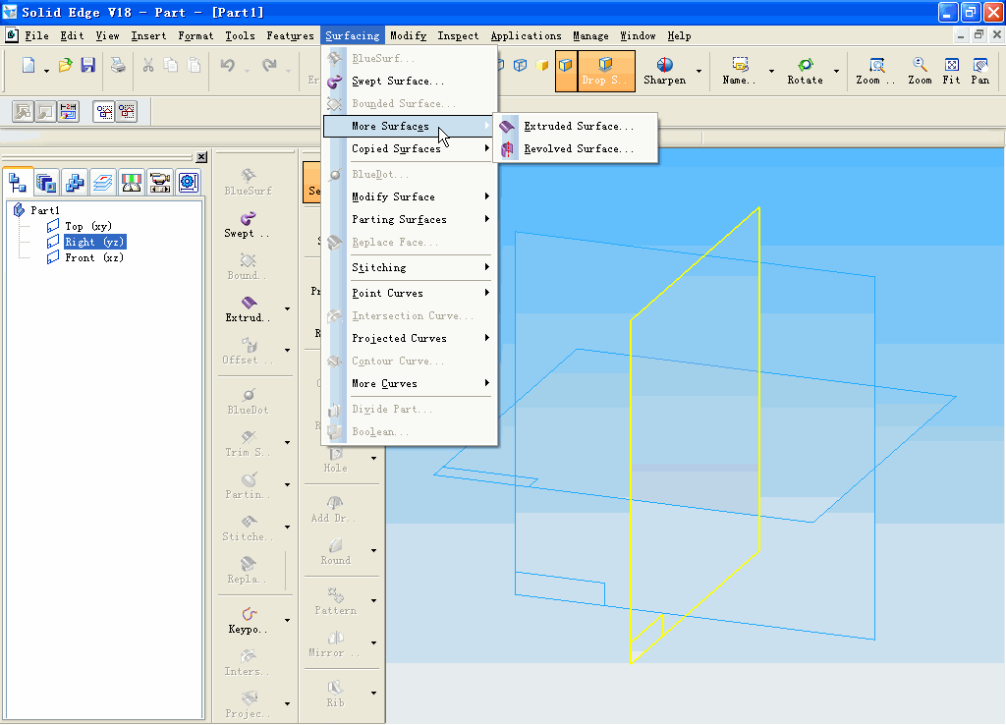The image size is (1006, 725).
Task: Open the Manage menu
Action: (590, 36)
